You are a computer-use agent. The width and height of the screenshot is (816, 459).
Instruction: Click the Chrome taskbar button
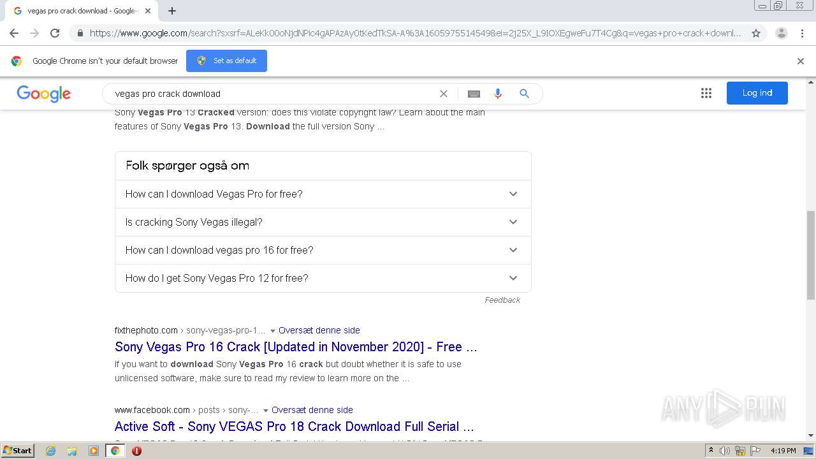[x=115, y=451]
